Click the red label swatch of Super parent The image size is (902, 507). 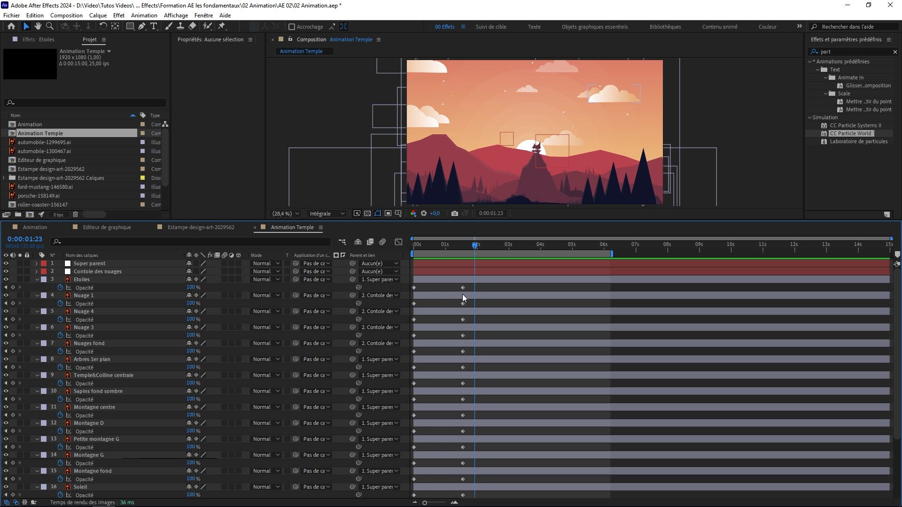[44, 263]
